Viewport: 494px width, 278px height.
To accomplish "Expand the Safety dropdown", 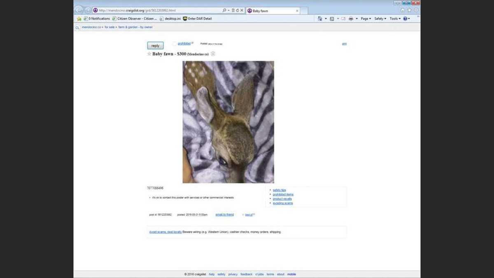I will [x=380, y=19].
